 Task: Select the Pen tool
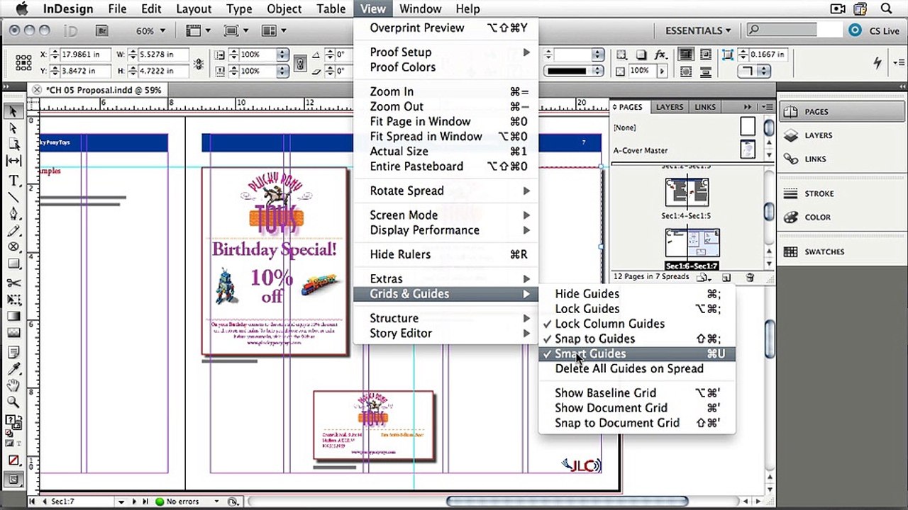[x=13, y=214]
